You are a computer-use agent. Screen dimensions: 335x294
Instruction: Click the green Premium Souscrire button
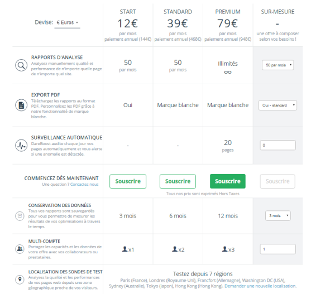[227, 181]
